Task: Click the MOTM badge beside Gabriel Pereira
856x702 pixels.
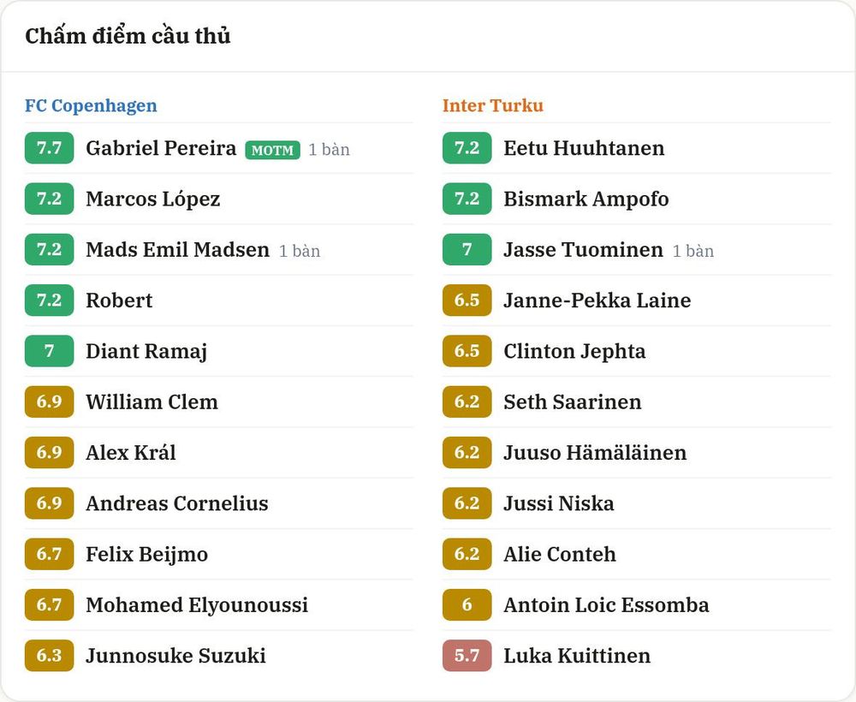Action: [272, 150]
